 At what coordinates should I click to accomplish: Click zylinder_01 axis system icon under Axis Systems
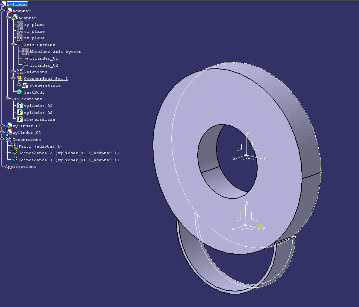(25, 58)
